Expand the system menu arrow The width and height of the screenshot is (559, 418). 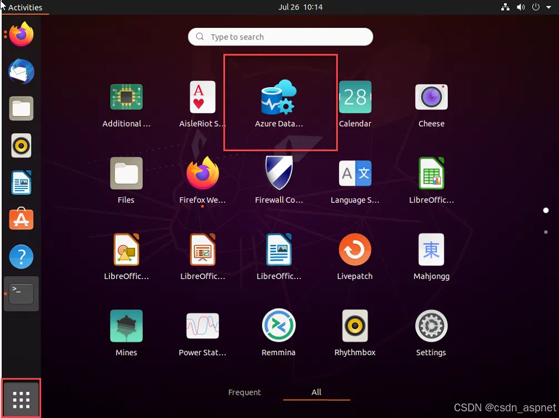[x=548, y=7]
